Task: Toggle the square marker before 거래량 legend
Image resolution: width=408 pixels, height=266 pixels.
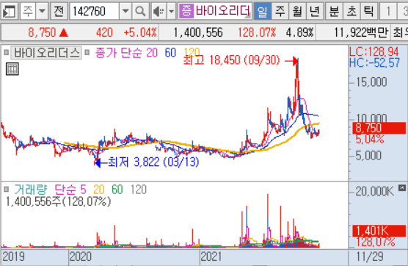Action: (x=7, y=189)
